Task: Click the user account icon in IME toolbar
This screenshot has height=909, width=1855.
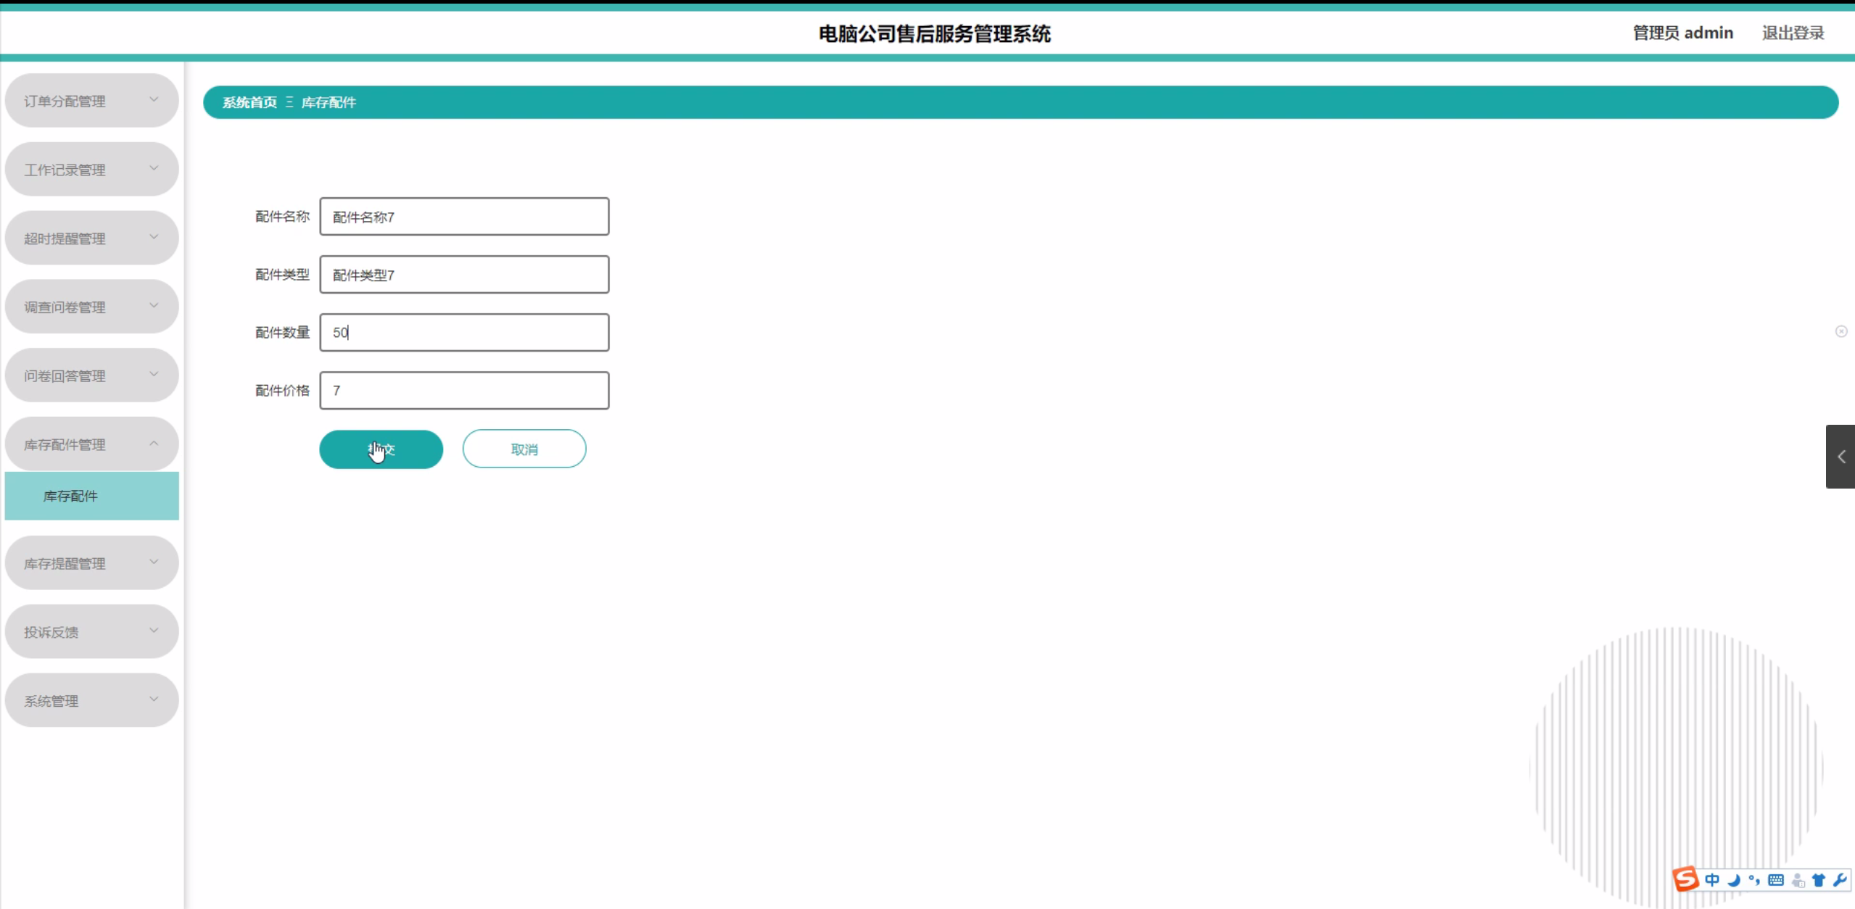Action: (x=1798, y=880)
